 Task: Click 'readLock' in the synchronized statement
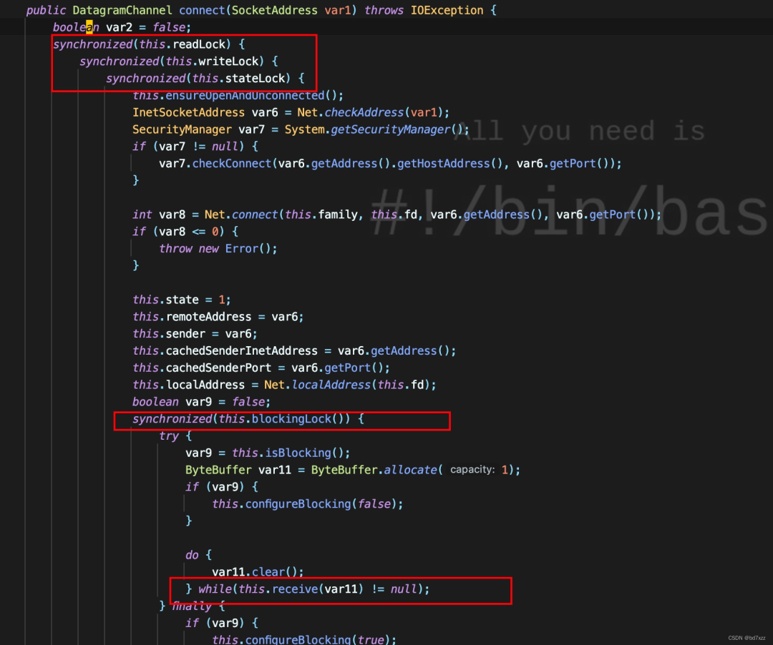[x=199, y=44]
